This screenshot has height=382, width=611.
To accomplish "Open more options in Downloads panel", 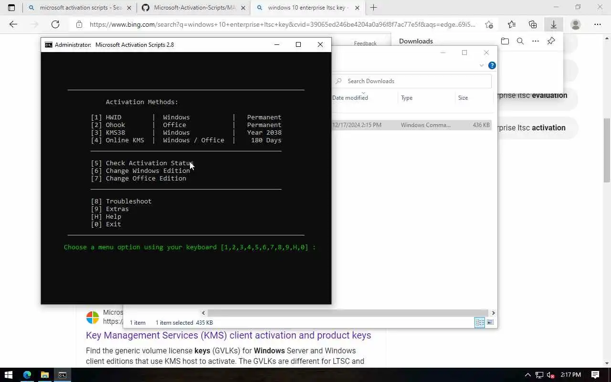I will click(x=536, y=41).
